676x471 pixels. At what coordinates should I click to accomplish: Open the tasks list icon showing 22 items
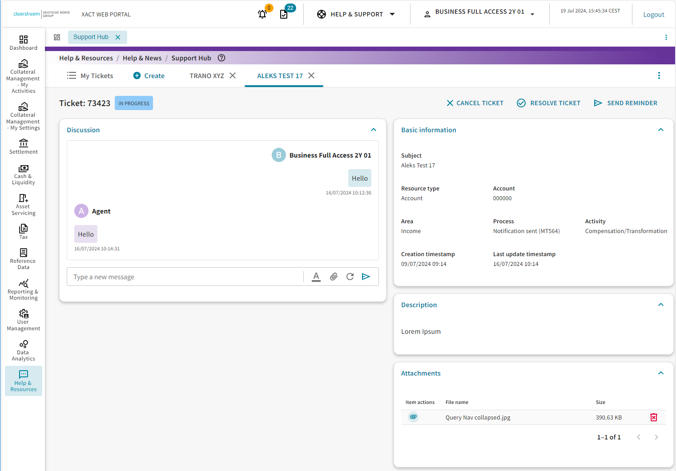pyautogui.click(x=285, y=14)
